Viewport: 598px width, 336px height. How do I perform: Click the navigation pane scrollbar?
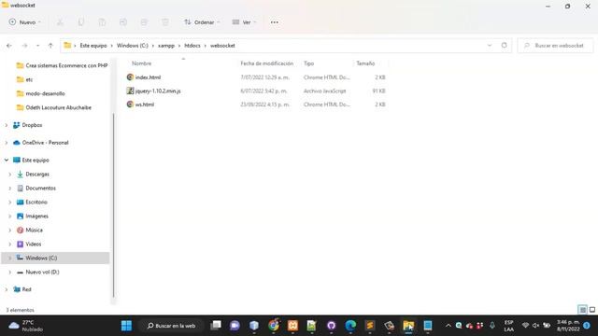[113, 205]
